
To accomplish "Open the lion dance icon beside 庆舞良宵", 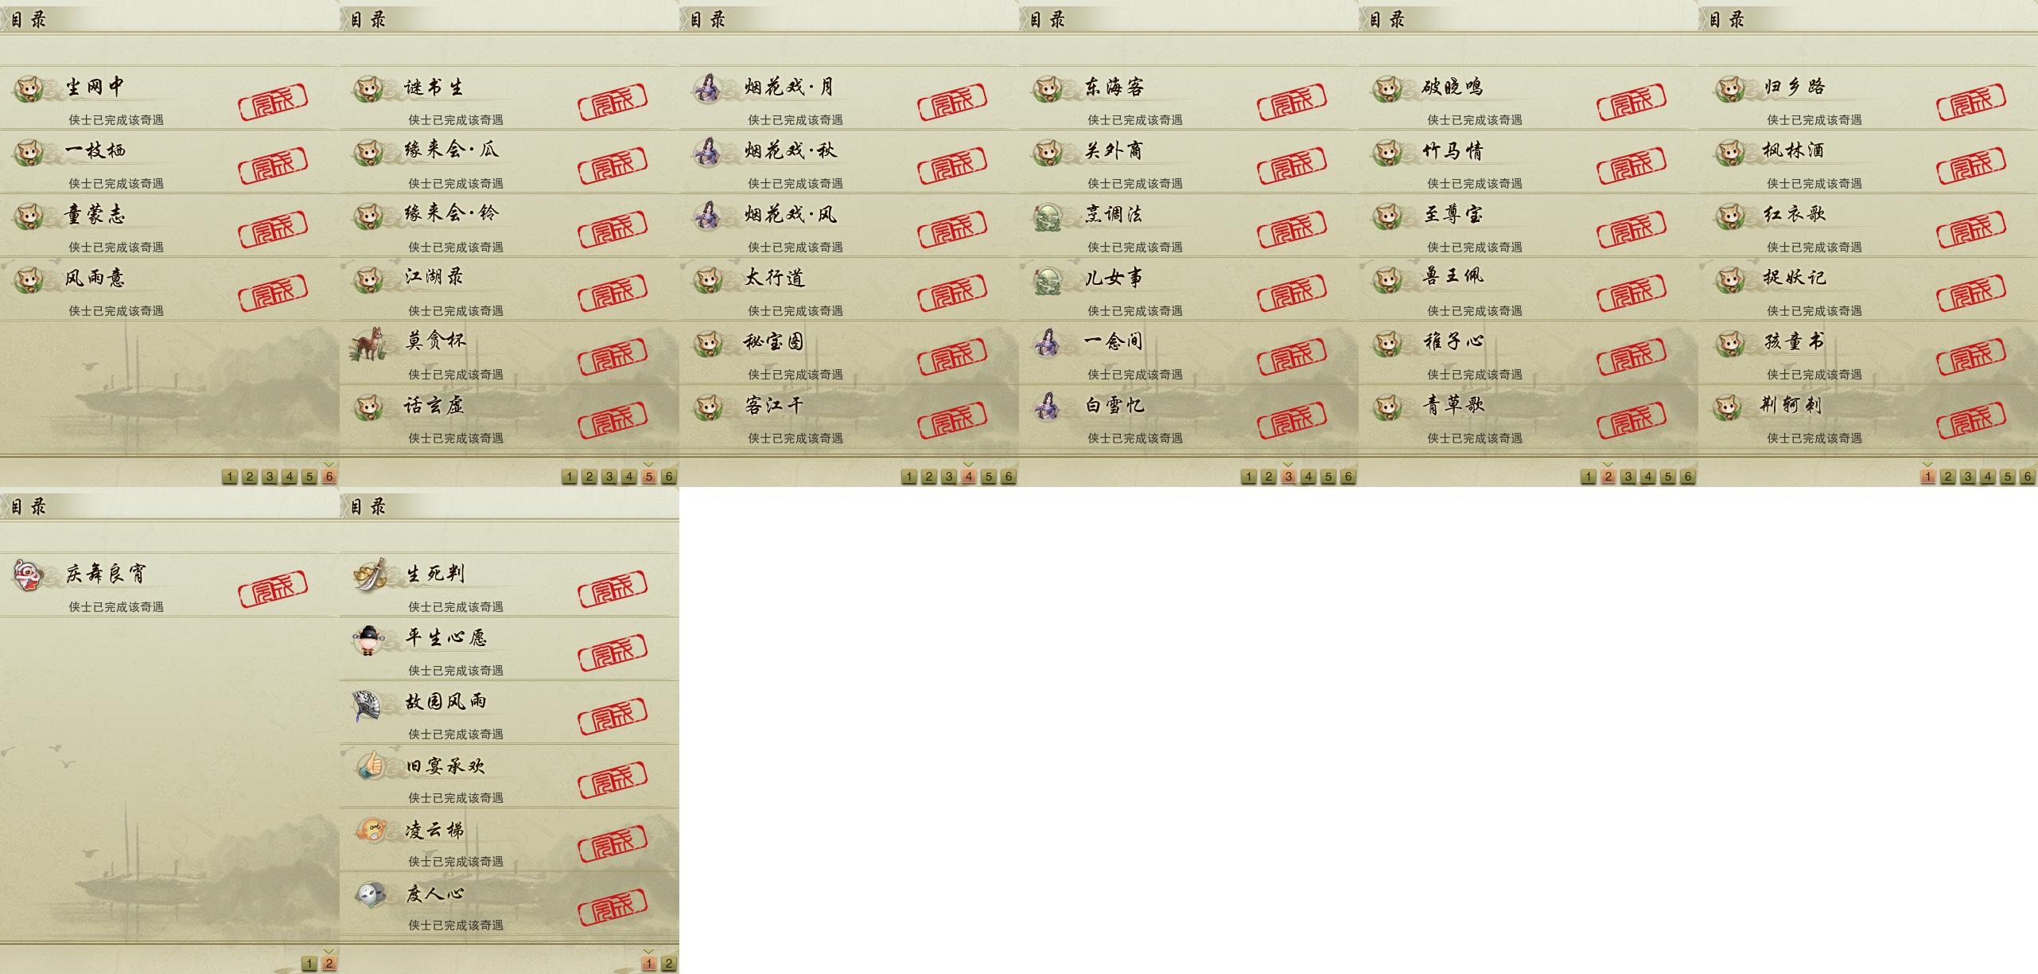I will click(29, 575).
